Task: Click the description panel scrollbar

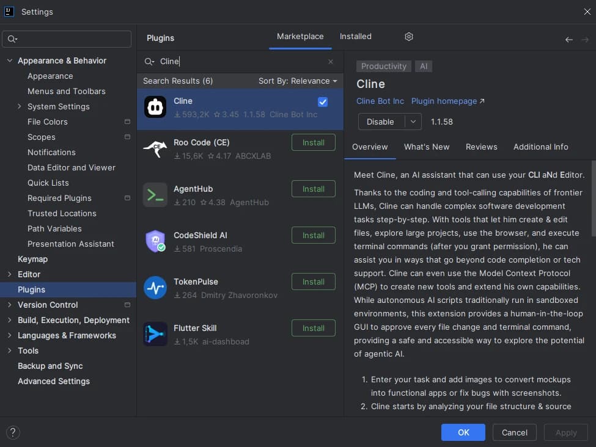Action: tap(594, 198)
